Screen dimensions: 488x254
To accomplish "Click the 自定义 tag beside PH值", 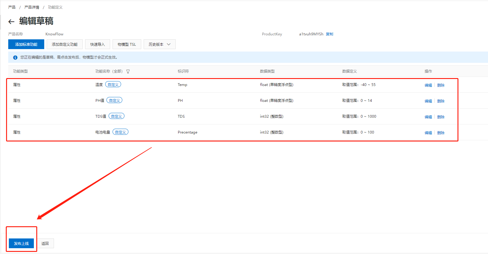I will click(114, 100).
